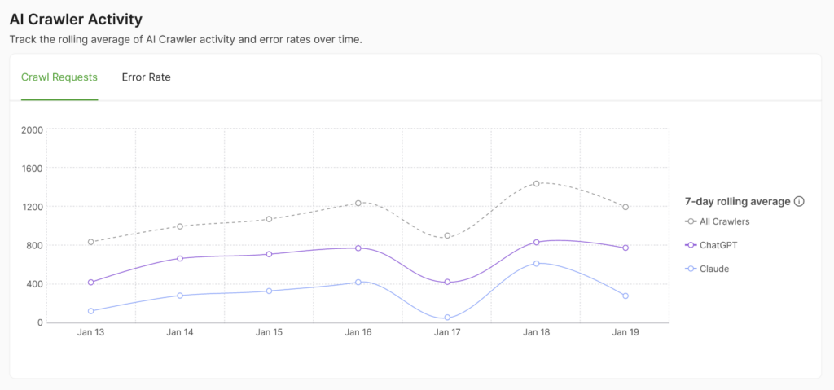Click the All Crawlers data point on Jan 15
Screen dimensions: 834x390
pos(269,219)
